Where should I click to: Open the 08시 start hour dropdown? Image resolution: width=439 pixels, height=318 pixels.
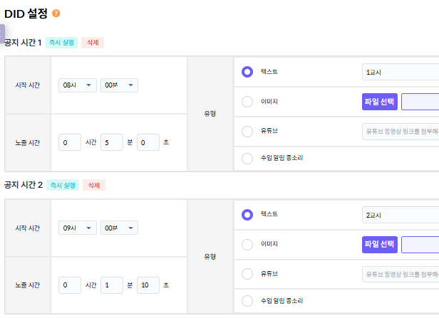point(78,85)
